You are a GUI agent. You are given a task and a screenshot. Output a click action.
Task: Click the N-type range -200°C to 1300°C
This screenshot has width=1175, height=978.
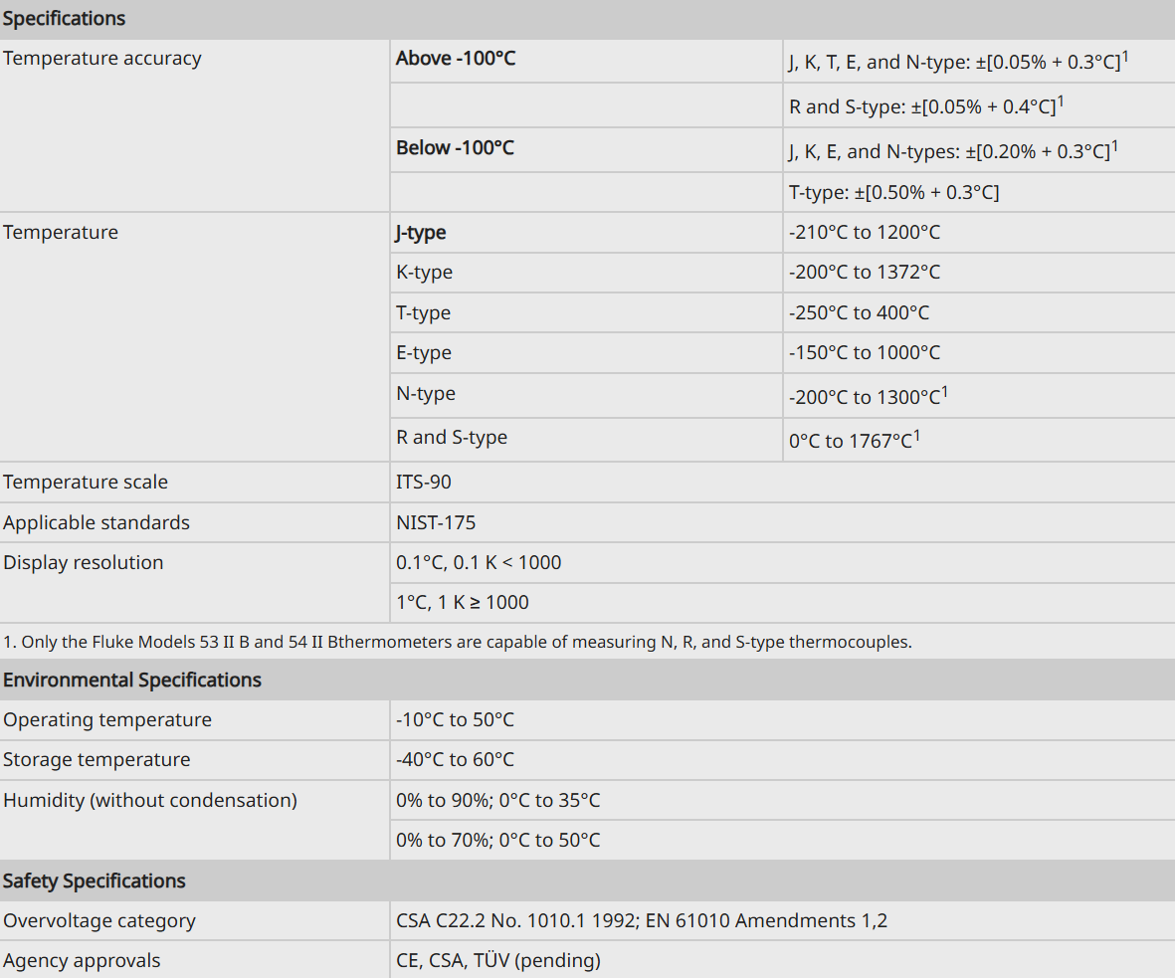[868, 396]
